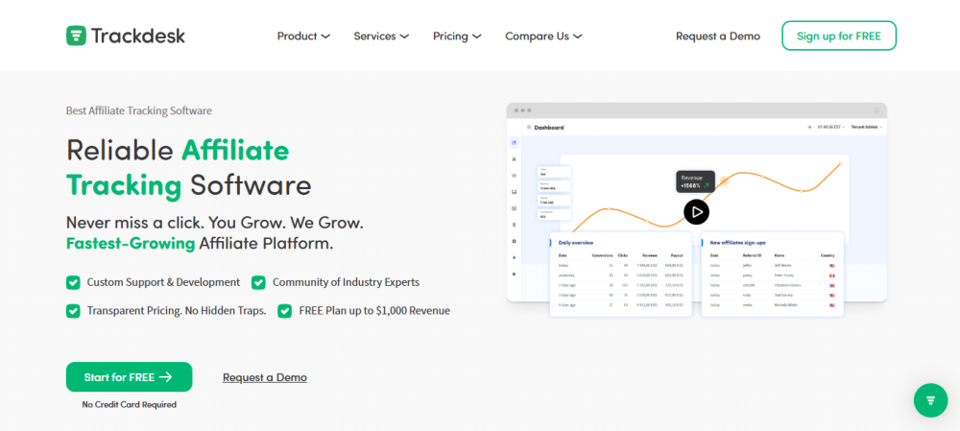Expand the Services dropdown menu
960x431 pixels.
381,36
